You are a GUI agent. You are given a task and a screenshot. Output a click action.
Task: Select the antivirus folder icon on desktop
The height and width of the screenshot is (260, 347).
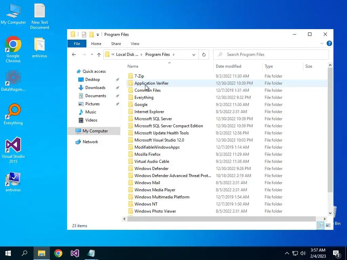[40, 47]
